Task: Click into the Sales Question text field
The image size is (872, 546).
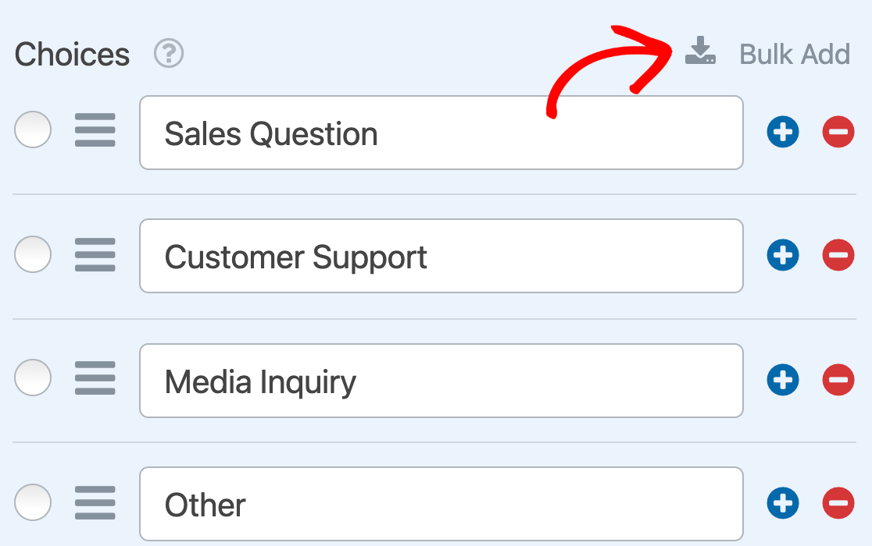Action: [441, 133]
